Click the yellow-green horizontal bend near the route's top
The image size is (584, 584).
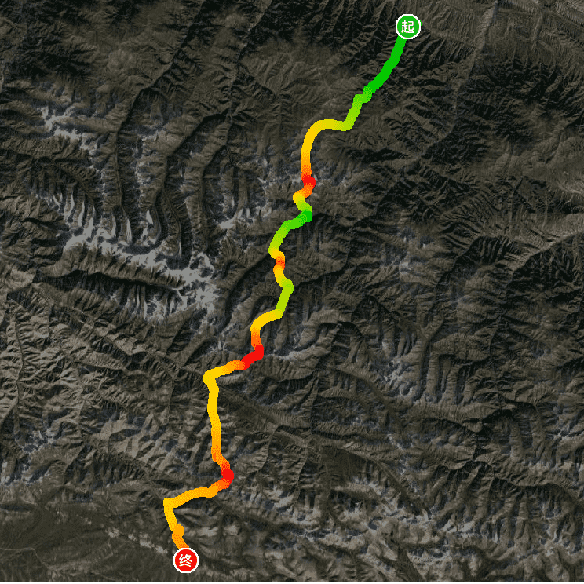click(334, 125)
